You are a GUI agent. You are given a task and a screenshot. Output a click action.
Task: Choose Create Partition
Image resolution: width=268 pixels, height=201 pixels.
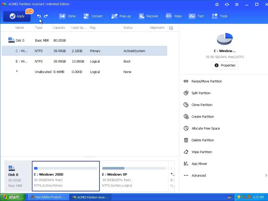click(203, 117)
